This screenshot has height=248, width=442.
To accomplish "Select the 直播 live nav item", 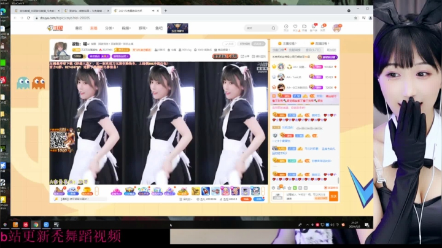I will click(x=93, y=28).
